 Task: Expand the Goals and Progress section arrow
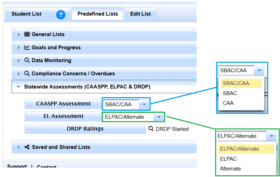pyautogui.click(x=19, y=48)
